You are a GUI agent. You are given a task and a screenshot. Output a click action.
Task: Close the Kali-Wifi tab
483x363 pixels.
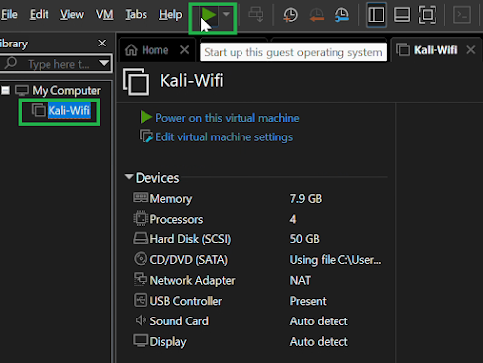click(x=471, y=50)
